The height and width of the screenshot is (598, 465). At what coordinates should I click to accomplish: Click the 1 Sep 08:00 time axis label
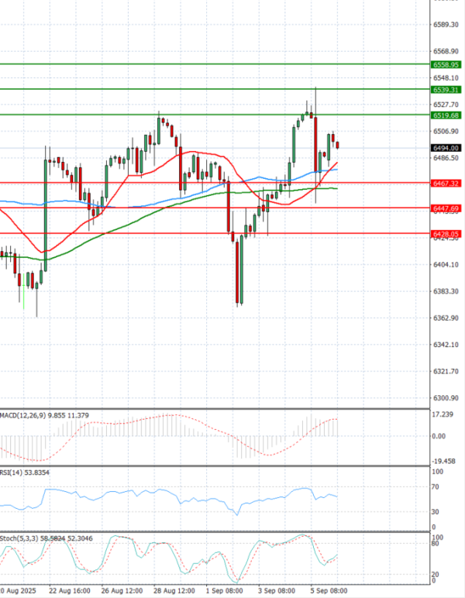[x=225, y=591]
